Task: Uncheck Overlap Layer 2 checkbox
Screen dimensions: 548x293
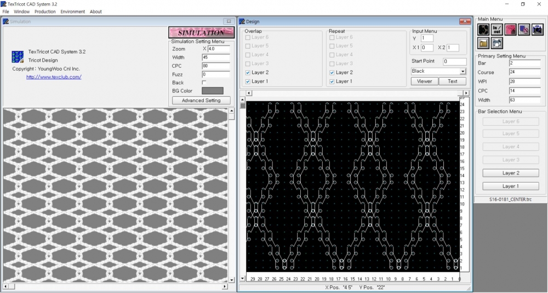Action: point(248,73)
